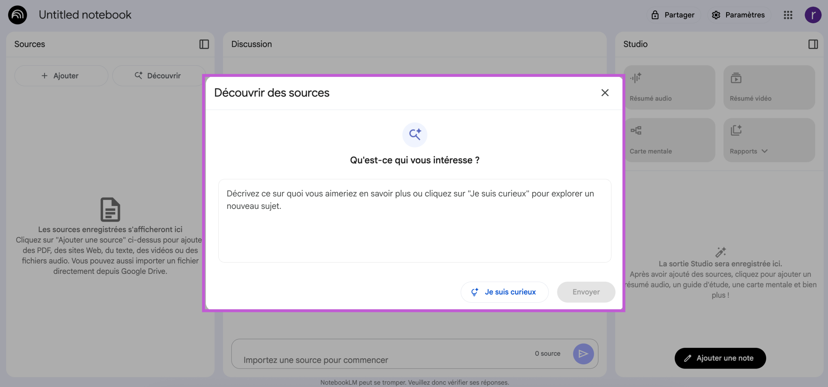Click Ajouter une note button
Image resolution: width=828 pixels, height=387 pixels.
point(720,358)
